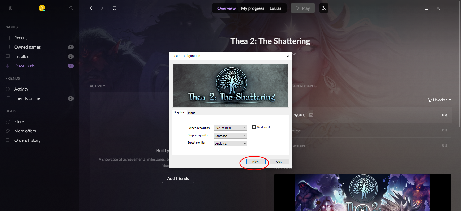The image size is (461, 211).
Task: Go forward with the right arrow
Action: tap(101, 8)
